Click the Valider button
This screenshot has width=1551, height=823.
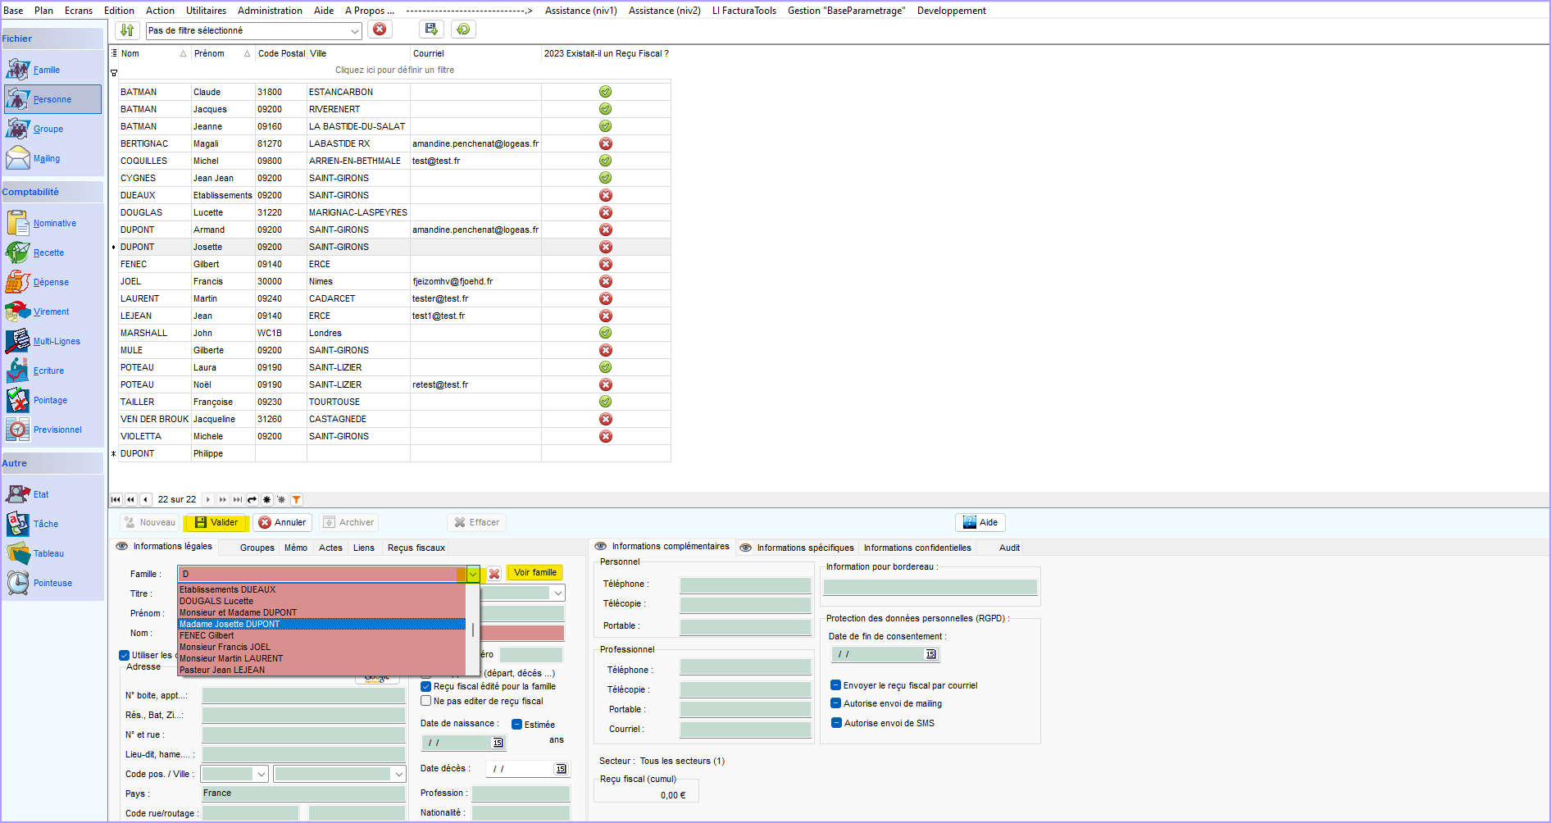coord(216,522)
